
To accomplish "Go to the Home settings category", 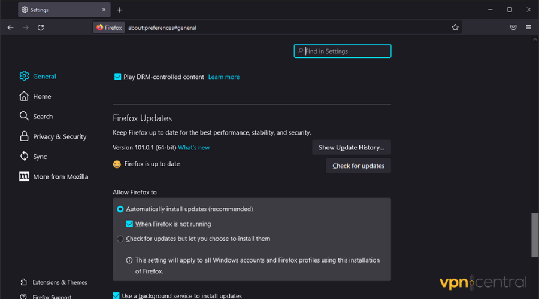I will click(42, 96).
